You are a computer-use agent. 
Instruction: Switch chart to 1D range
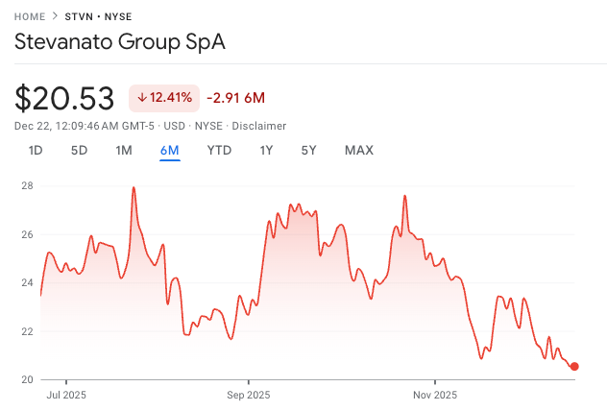pyautogui.click(x=36, y=150)
